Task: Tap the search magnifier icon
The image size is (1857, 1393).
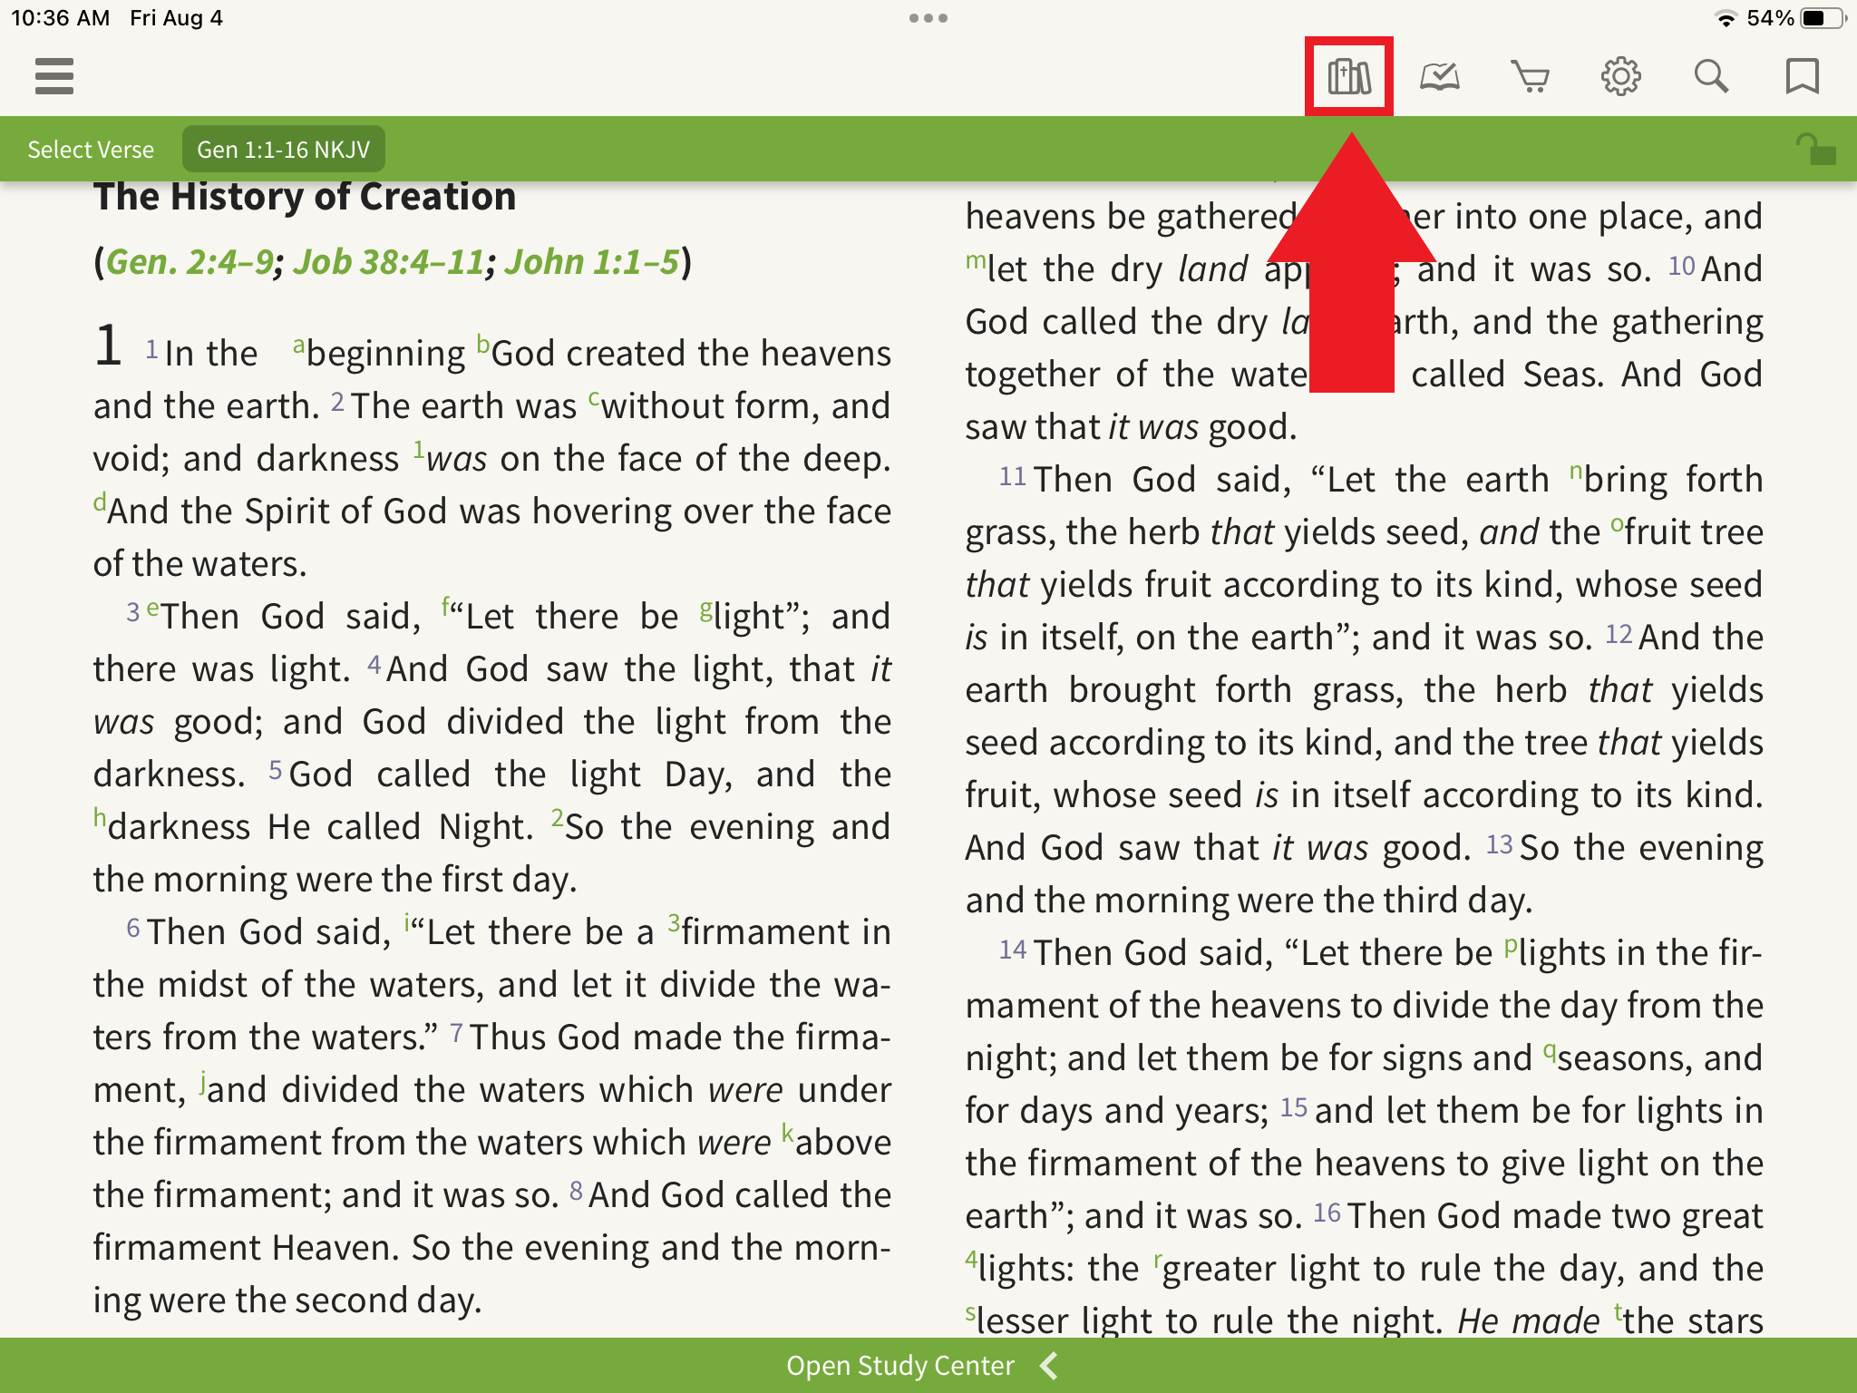Action: click(x=1712, y=76)
